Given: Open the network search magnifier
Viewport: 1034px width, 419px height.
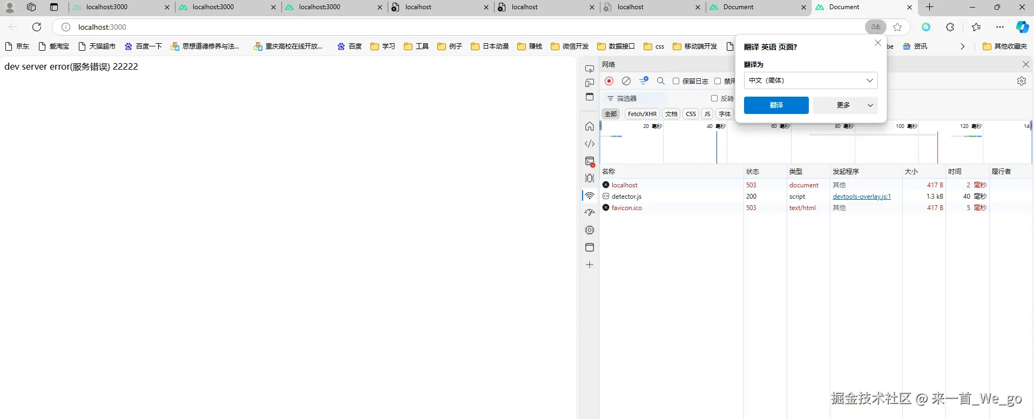Looking at the screenshot, I should (x=660, y=81).
